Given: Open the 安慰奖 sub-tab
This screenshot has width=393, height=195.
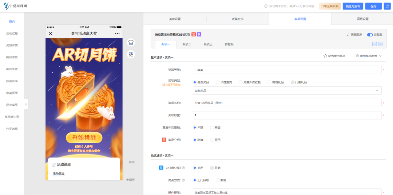Looking at the screenshot, I should tap(229, 44).
